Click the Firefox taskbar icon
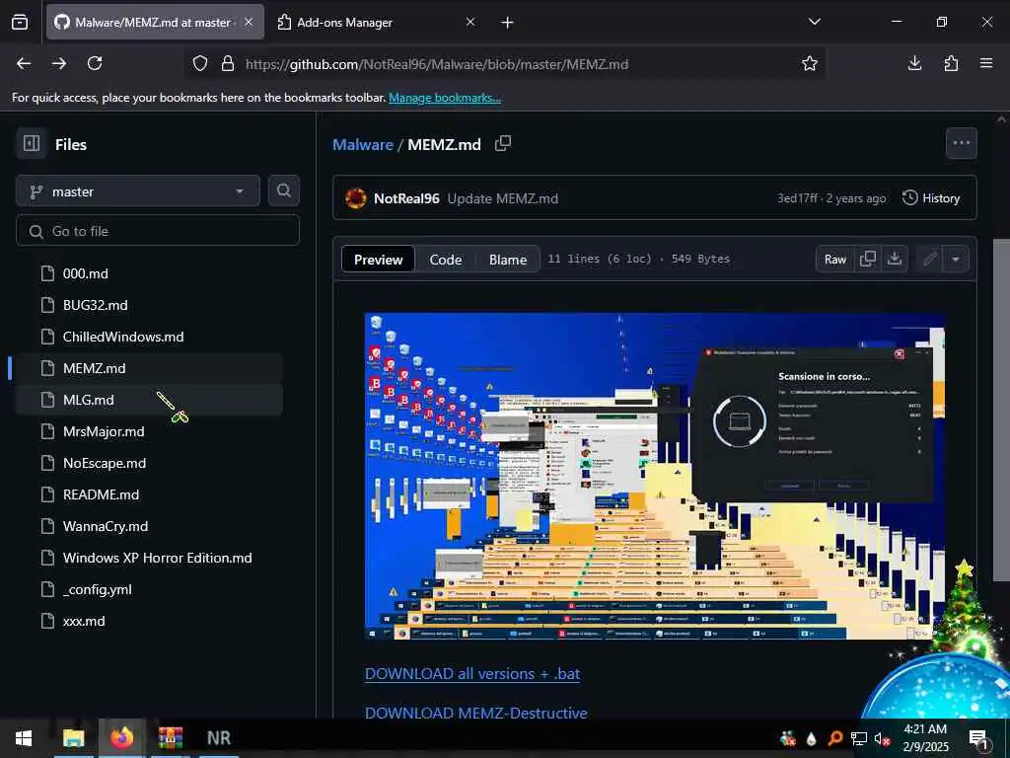 coord(121,738)
